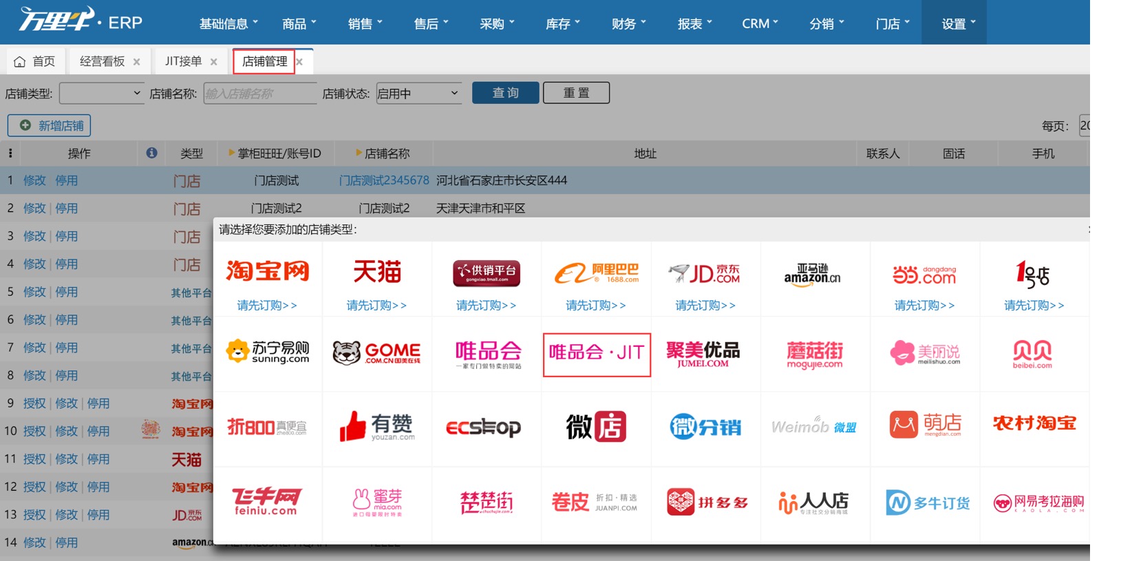This screenshot has width=1121, height=561.
Task: Choose the 贝贝 beibei.com store type
Action: pyautogui.click(x=1032, y=354)
